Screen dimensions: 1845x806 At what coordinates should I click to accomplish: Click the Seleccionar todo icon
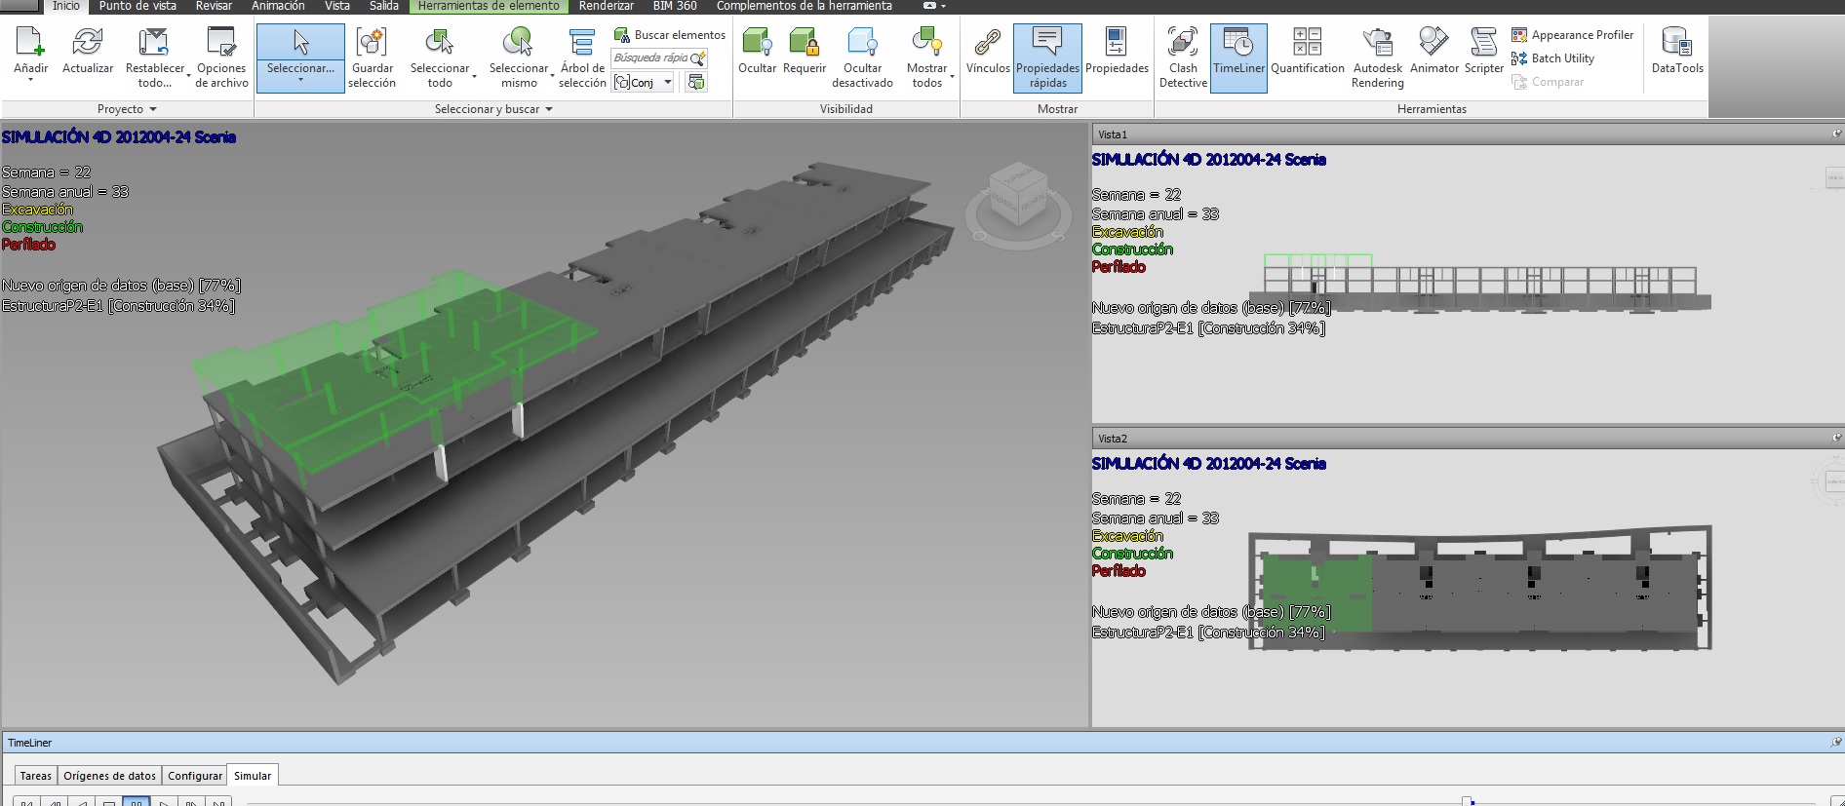439,43
